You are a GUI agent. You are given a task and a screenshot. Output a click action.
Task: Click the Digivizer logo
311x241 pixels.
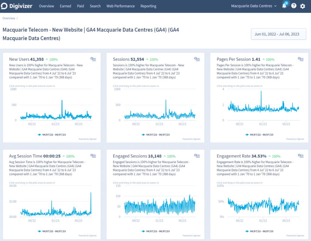tap(16, 6)
